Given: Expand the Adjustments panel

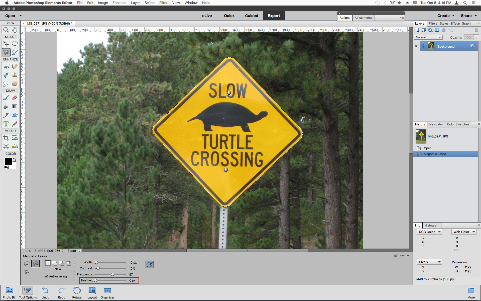Looking at the screenshot, I should [x=364, y=17].
